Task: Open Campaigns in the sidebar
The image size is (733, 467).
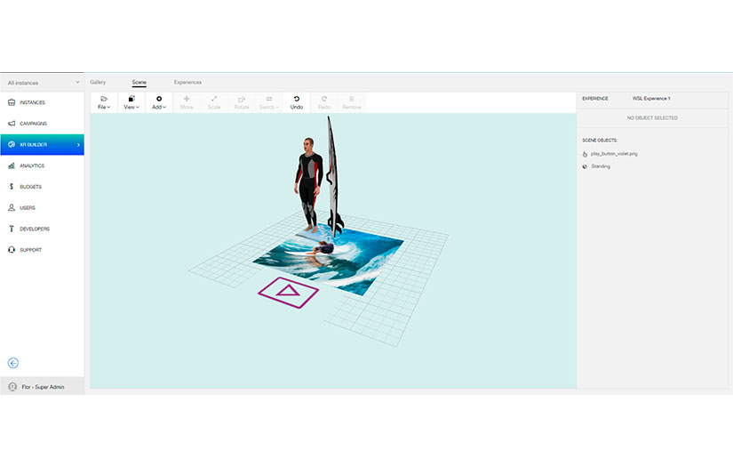Action: [x=43, y=124]
